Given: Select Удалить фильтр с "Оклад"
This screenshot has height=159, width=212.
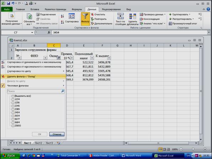Looking at the screenshot, I should click(33, 76).
